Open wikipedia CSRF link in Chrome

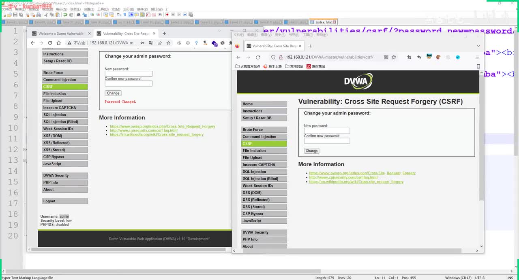point(157,134)
